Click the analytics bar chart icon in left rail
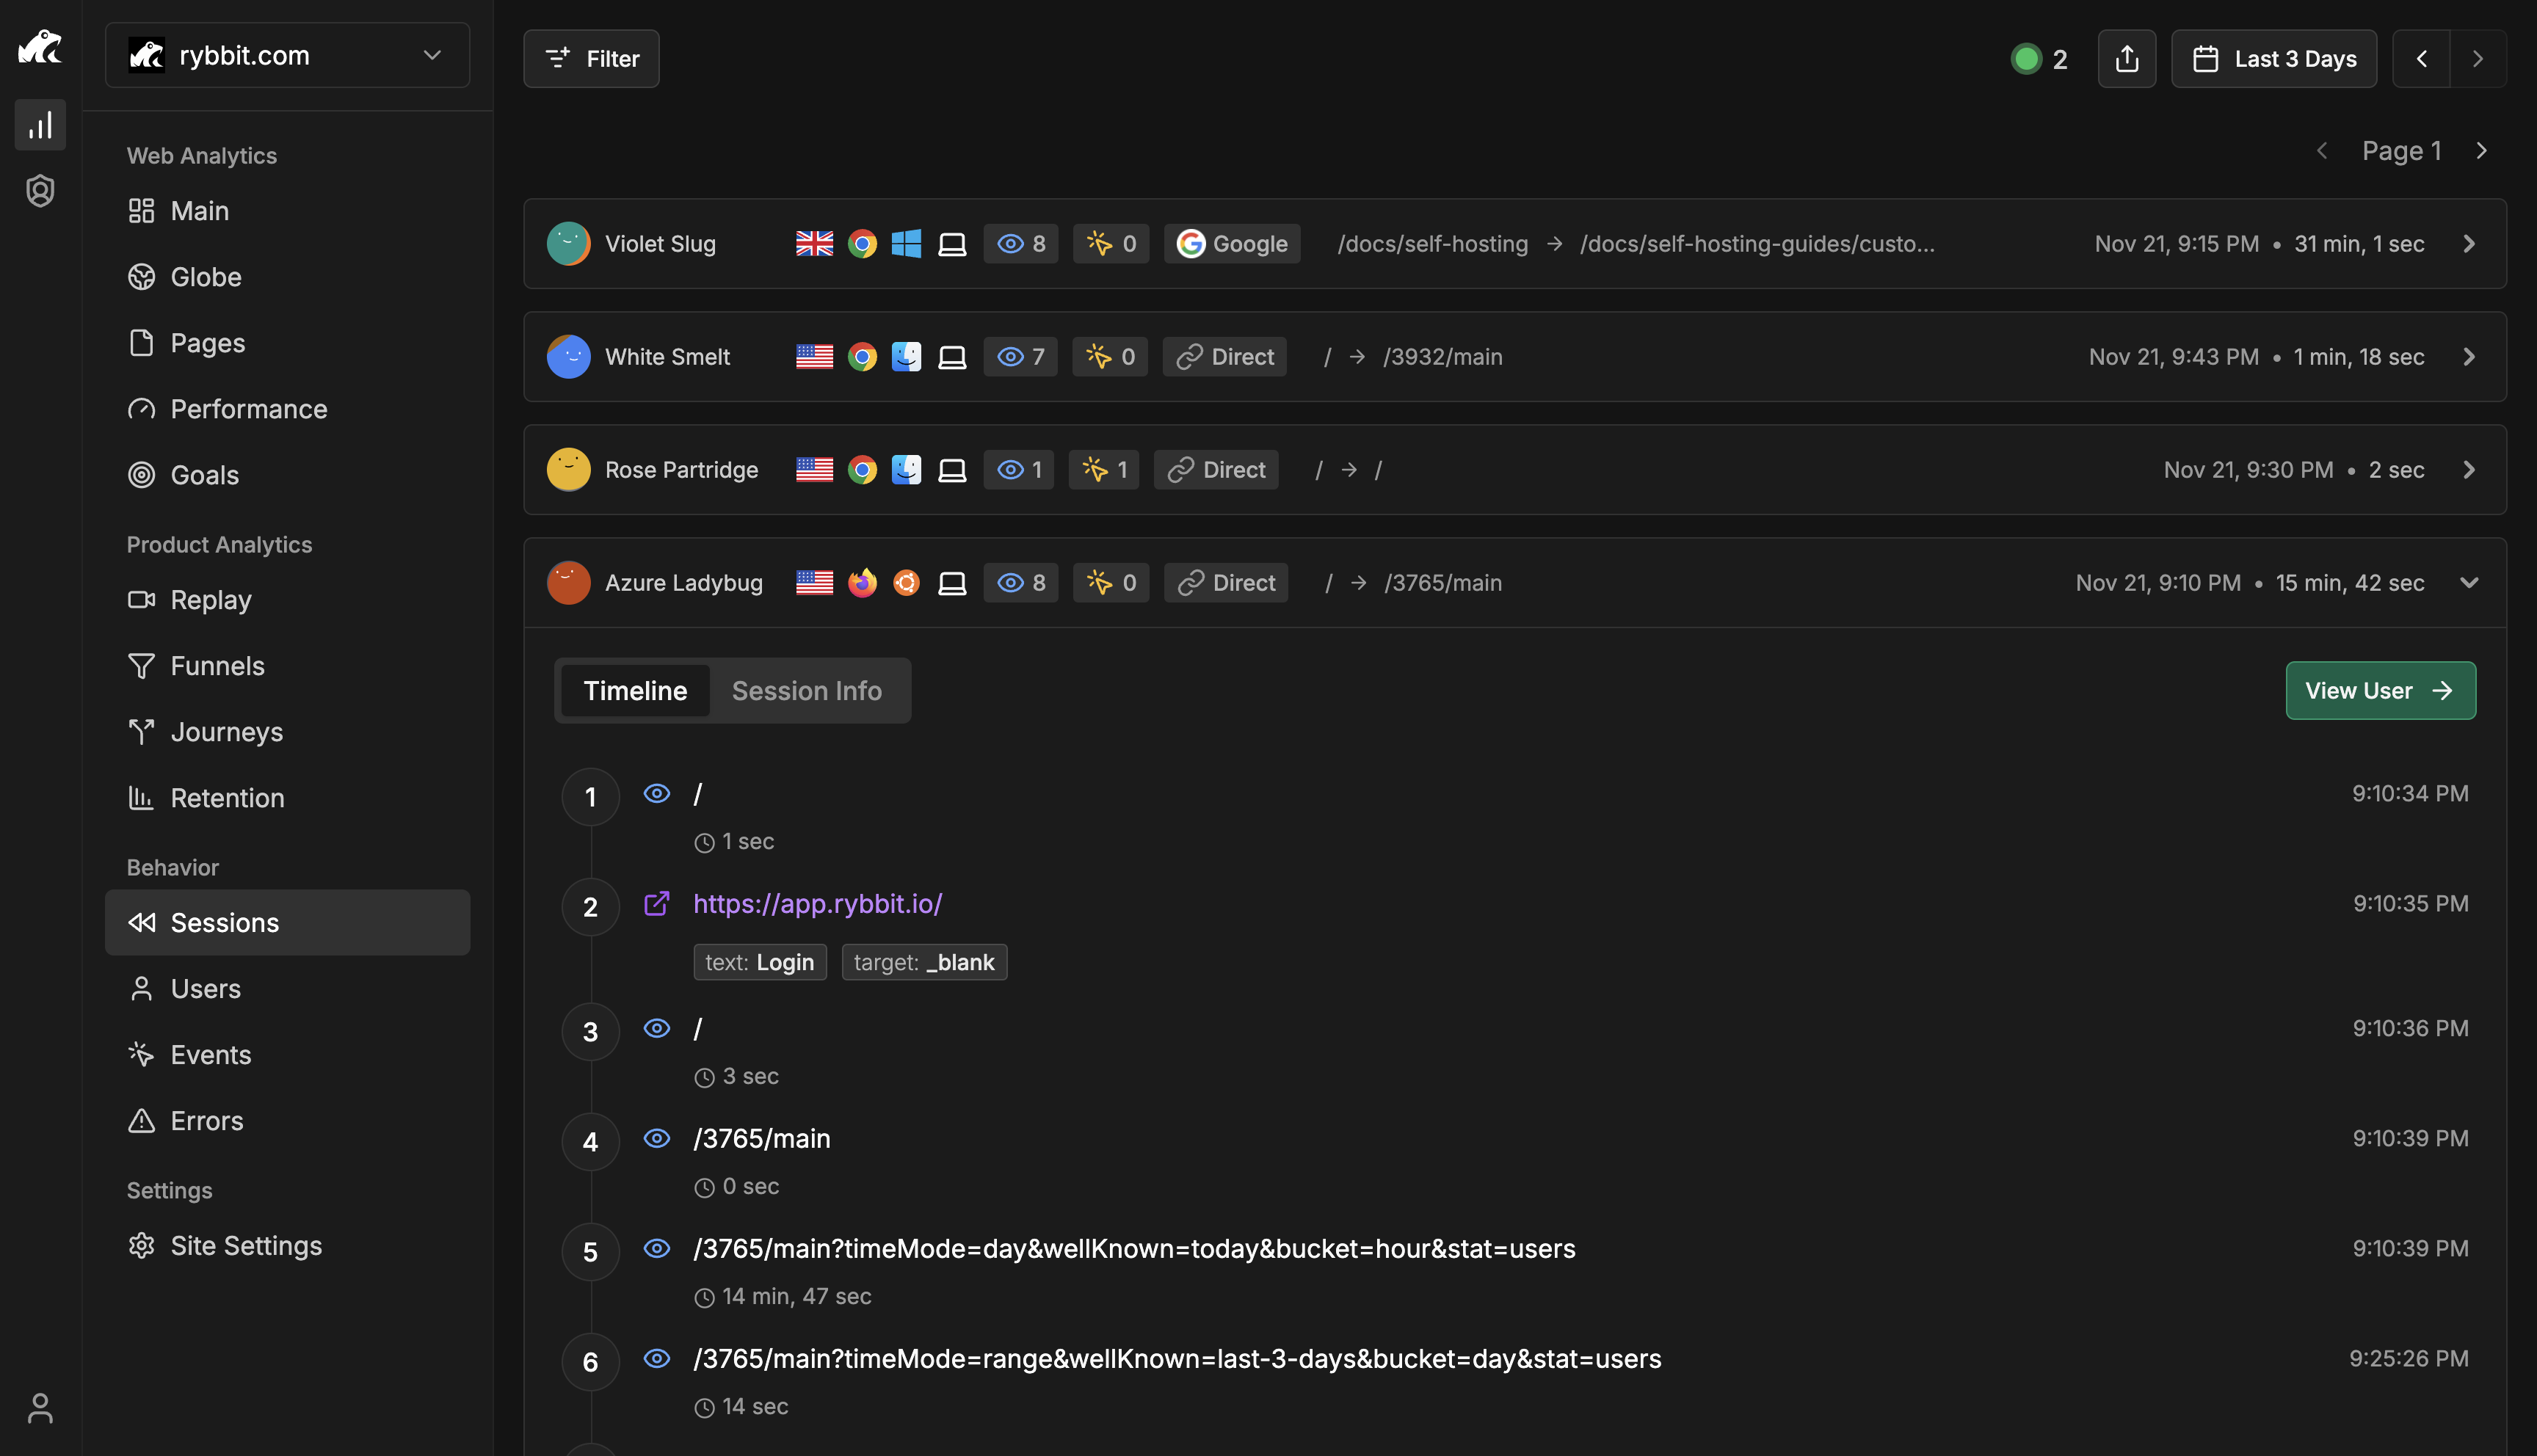The image size is (2537, 1456). click(x=40, y=125)
